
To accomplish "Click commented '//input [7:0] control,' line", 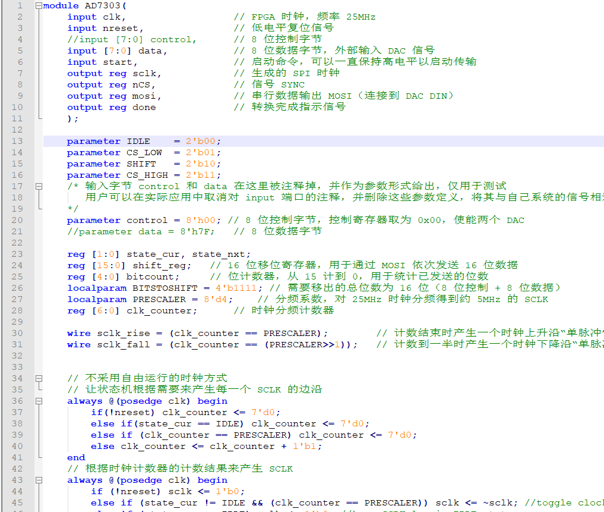I will coord(132,40).
